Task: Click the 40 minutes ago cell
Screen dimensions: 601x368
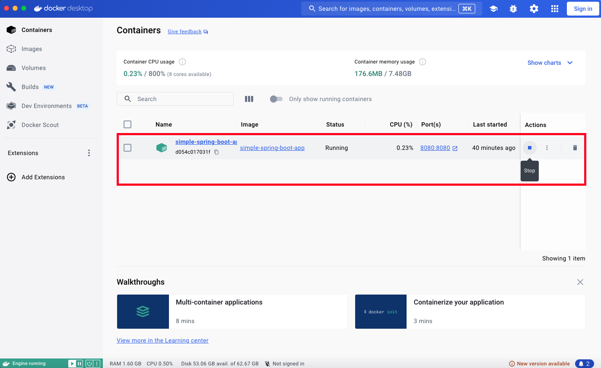Action: [494, 148]
